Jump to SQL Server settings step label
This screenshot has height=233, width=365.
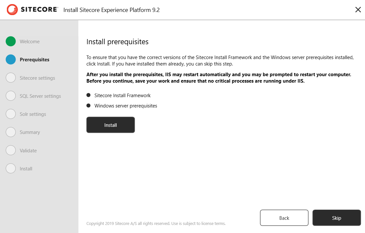(x=40, y=96)
